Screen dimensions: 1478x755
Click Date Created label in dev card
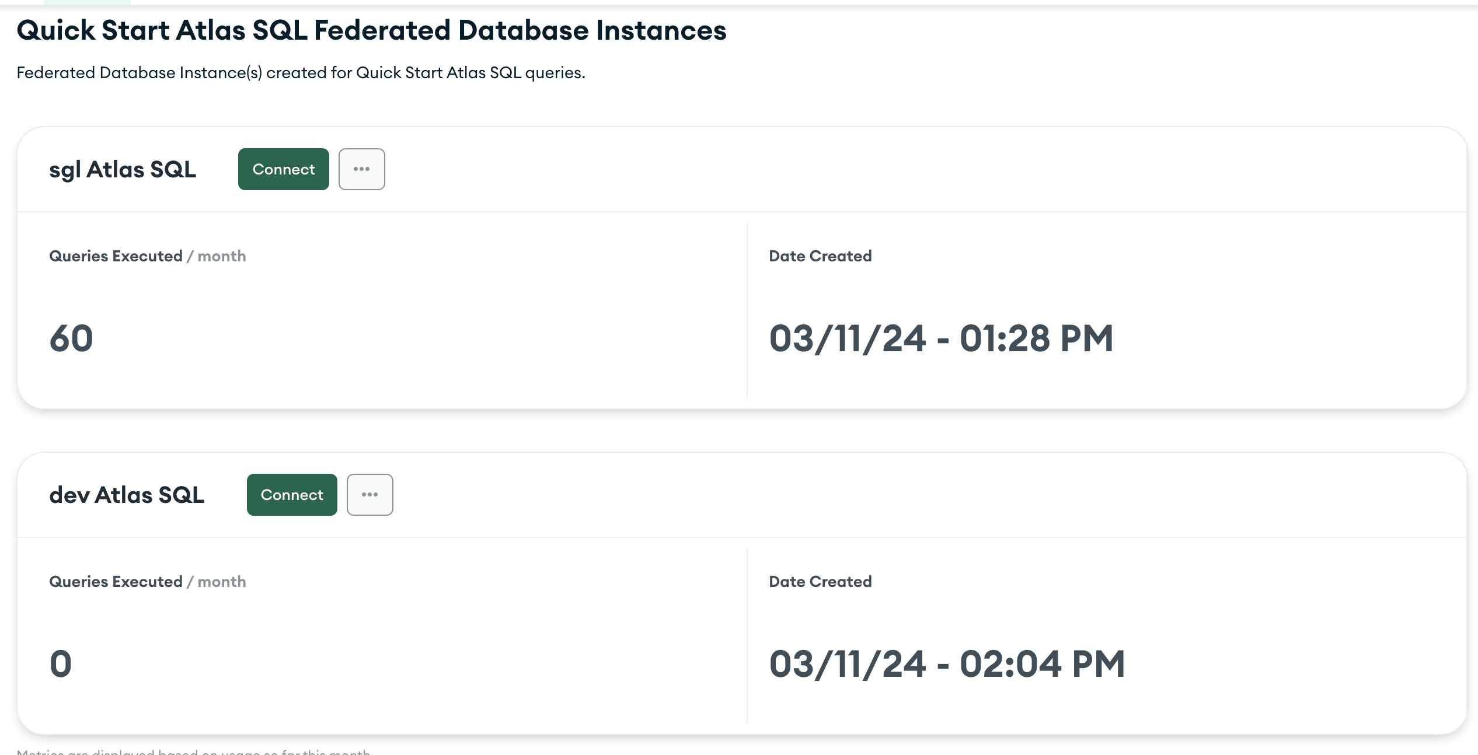click(820, 582)
